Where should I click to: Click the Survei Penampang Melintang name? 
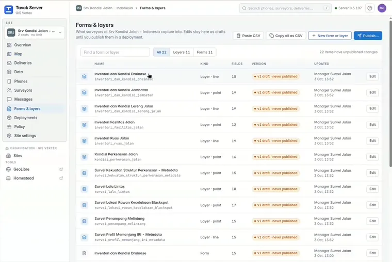coord(119,219)
